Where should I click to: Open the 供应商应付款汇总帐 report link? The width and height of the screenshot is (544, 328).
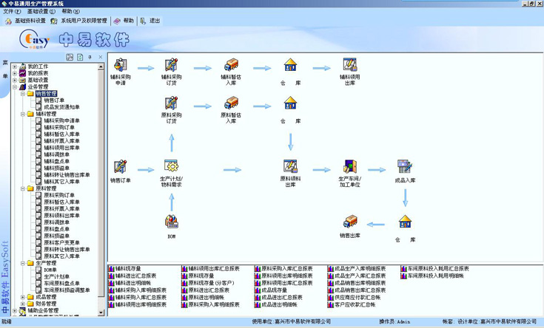[x=357, y=298]
